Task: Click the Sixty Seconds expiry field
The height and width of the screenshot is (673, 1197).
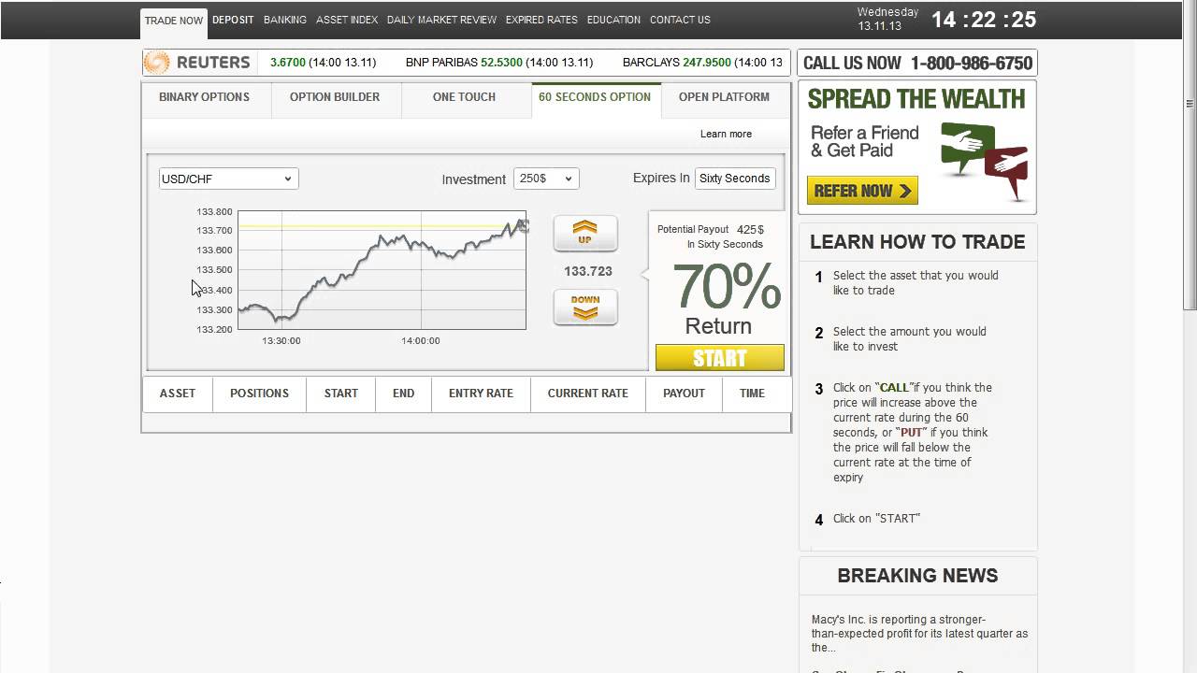Action: tap(735, 179)
